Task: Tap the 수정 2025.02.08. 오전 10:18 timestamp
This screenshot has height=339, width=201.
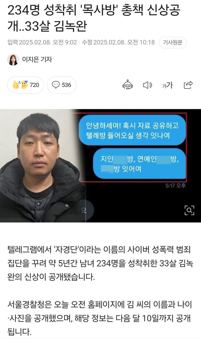Action: [x=118, y=42]
